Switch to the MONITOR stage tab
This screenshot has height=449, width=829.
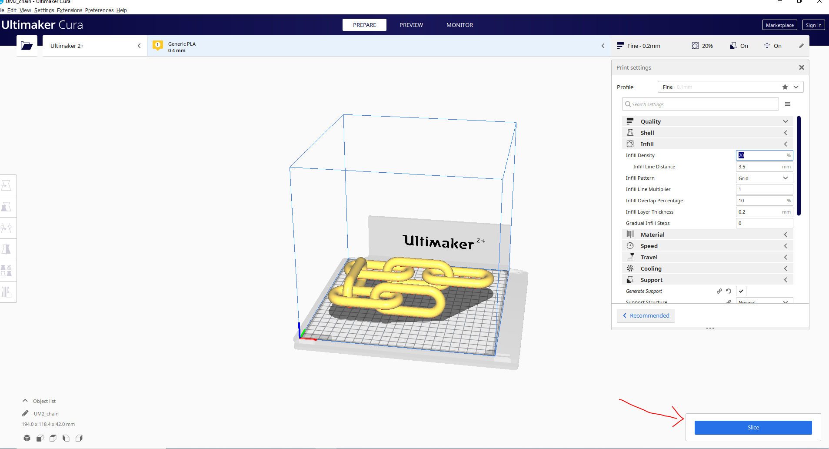point(459,25)
